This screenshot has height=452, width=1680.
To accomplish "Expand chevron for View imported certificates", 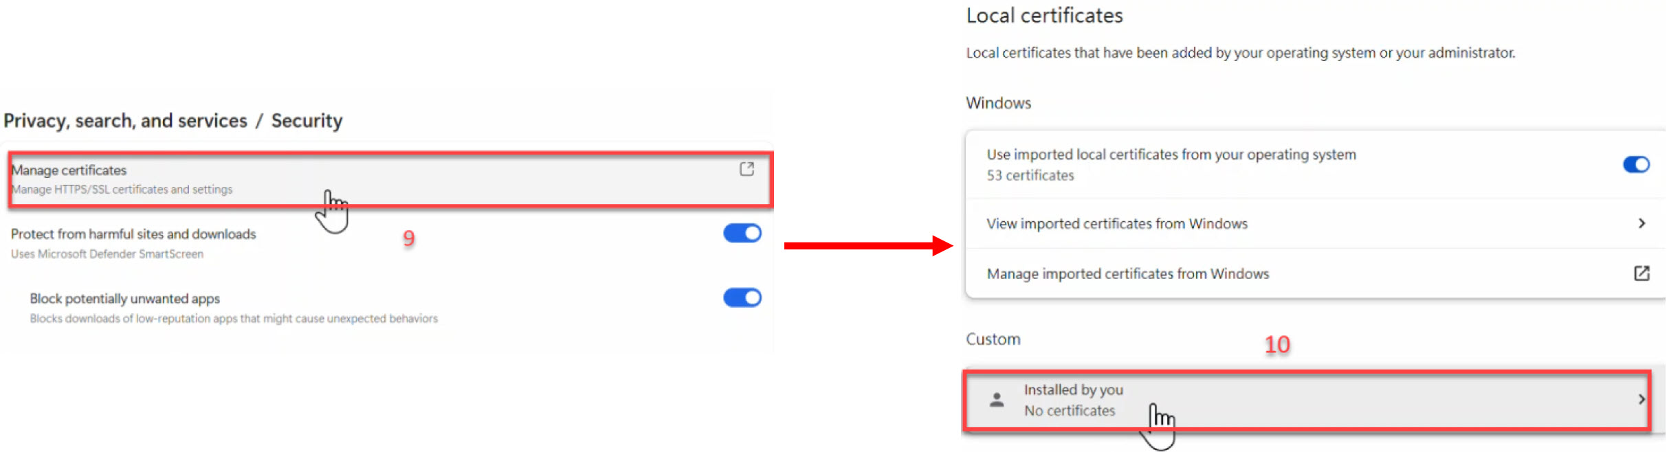I will [x=1641, y=223].
